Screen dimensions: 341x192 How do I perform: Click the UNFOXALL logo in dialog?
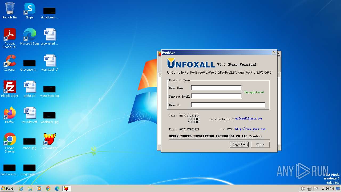[191, 63]
